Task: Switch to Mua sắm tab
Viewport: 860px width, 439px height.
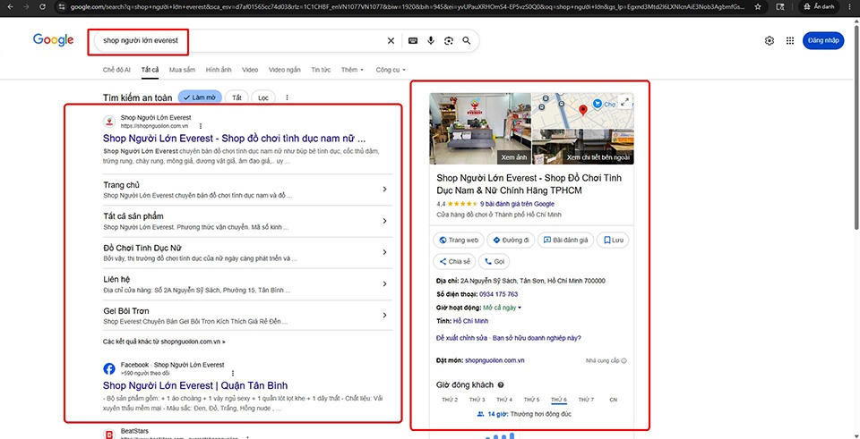Action: [x=182, y=70]
